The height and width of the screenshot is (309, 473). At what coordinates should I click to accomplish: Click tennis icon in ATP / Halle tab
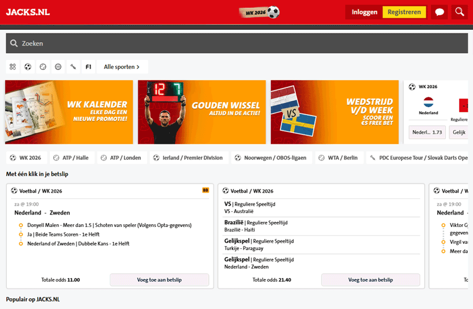coord(56,158)
